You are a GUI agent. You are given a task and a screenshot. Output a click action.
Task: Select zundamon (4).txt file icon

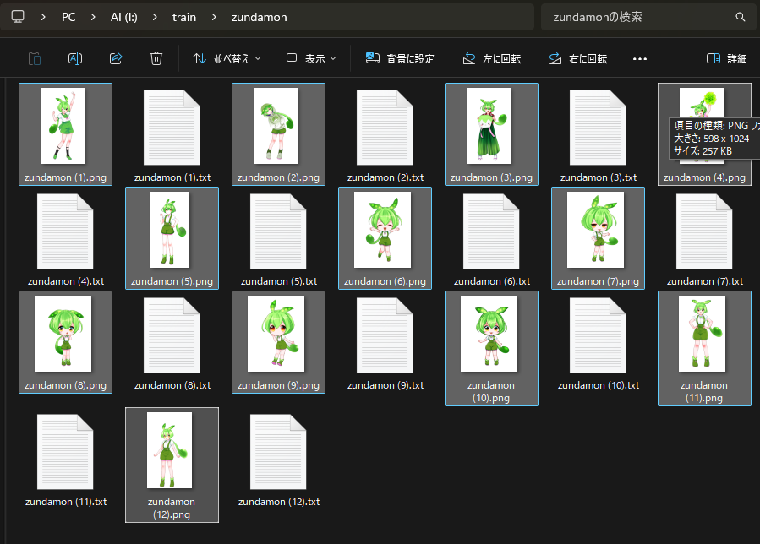click(x=65, y=231)
